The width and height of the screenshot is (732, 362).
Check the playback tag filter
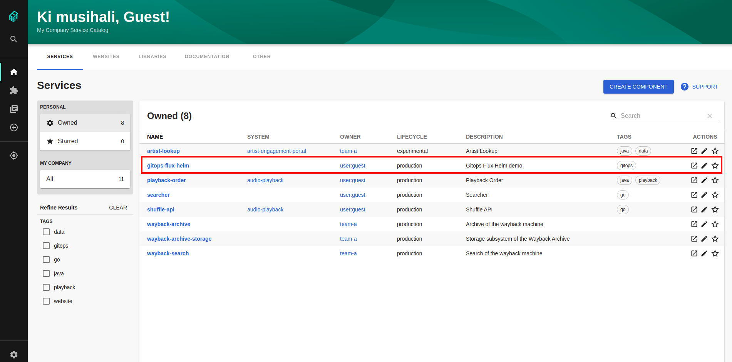point(46,287)
